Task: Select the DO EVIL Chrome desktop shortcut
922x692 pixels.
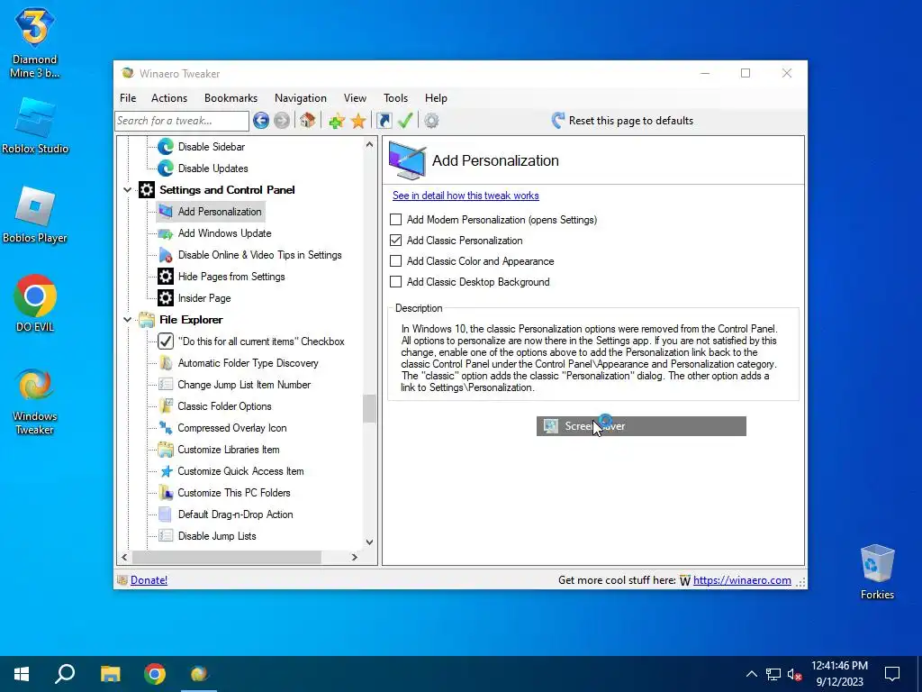Action: (x=35, y=304)
